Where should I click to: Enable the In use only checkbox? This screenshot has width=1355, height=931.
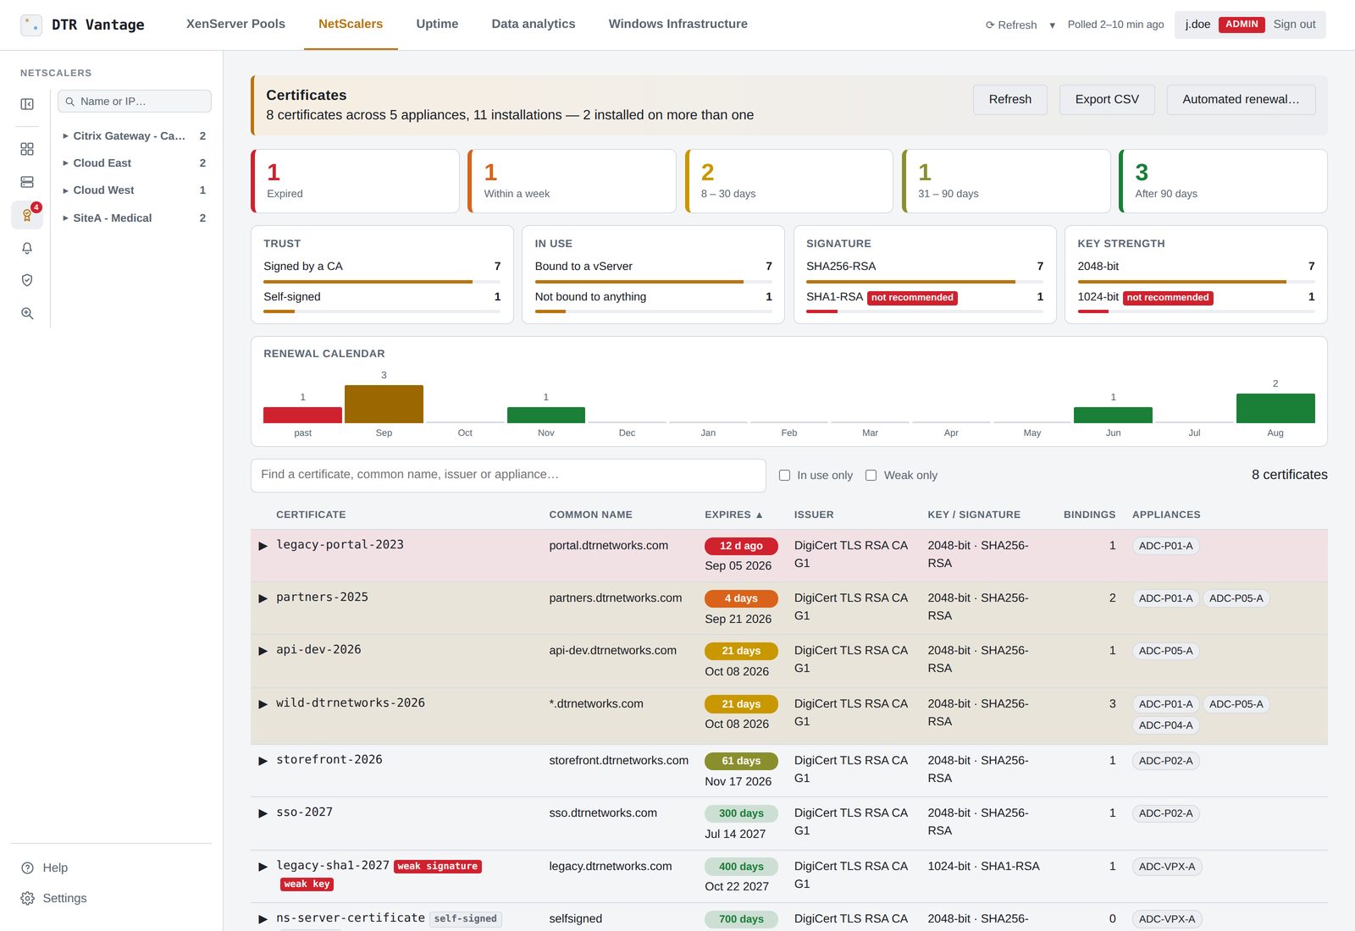[x=784, y=476]
